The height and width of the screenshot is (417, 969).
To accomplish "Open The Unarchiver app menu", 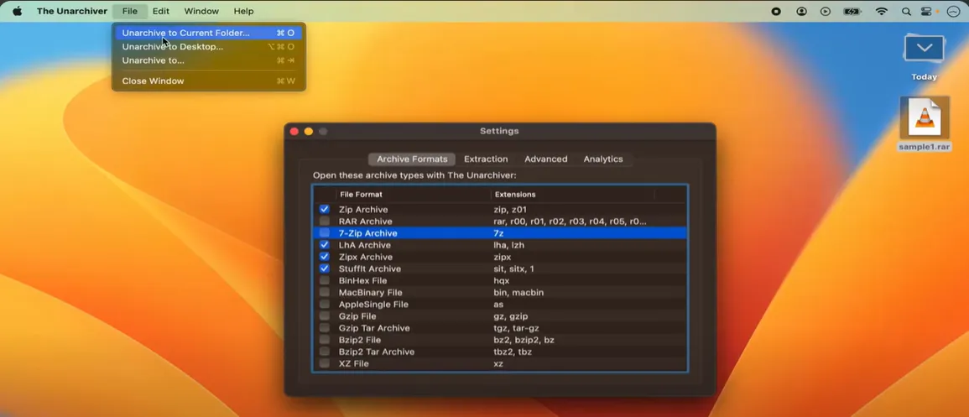I will coord(71,11).
